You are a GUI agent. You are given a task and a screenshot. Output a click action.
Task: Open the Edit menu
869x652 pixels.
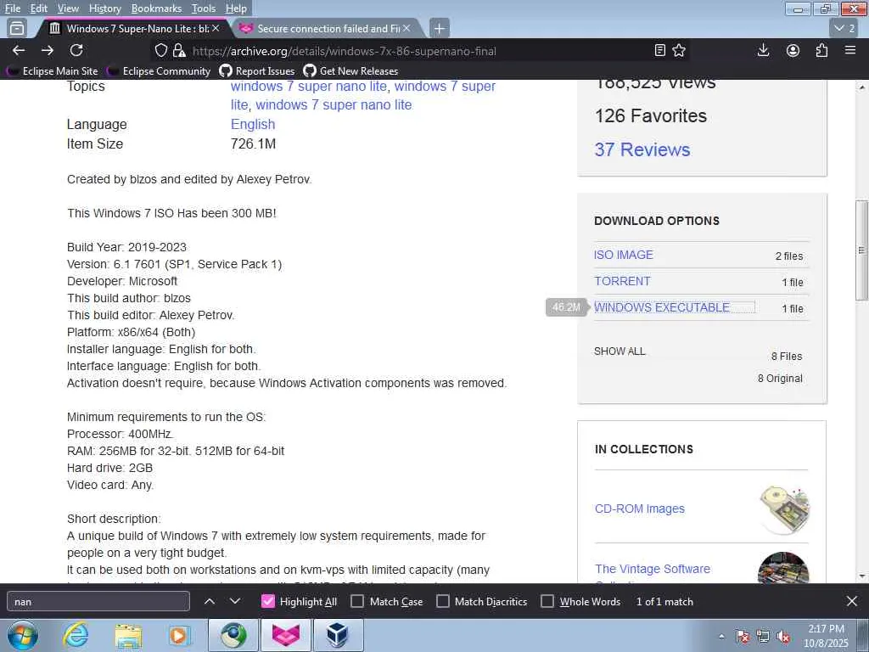tap(38, 8)
